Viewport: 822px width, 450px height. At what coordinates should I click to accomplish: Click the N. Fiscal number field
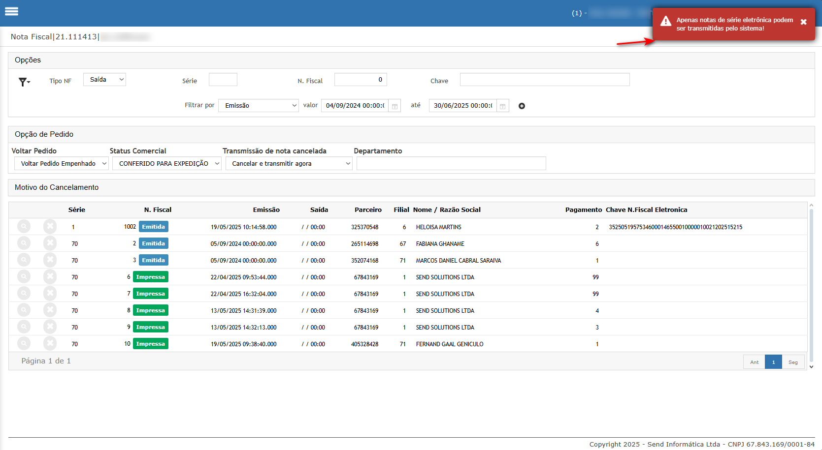(361, 80)
